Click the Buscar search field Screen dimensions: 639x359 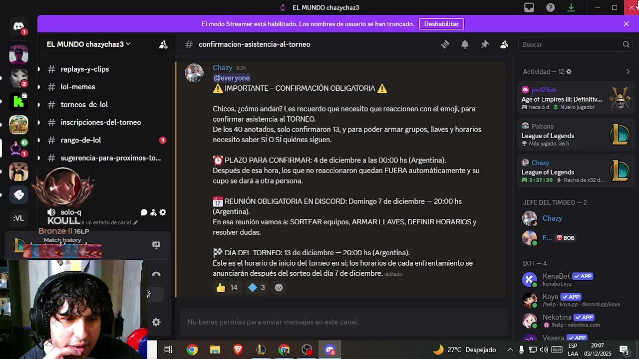point(575,44)
